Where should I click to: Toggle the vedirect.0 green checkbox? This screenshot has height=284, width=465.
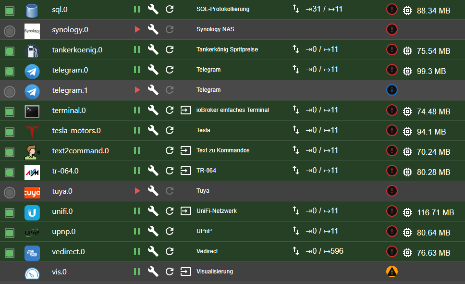click(10, 253)
